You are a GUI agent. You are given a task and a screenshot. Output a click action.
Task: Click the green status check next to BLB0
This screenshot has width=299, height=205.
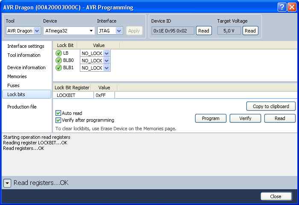(59, 61)
